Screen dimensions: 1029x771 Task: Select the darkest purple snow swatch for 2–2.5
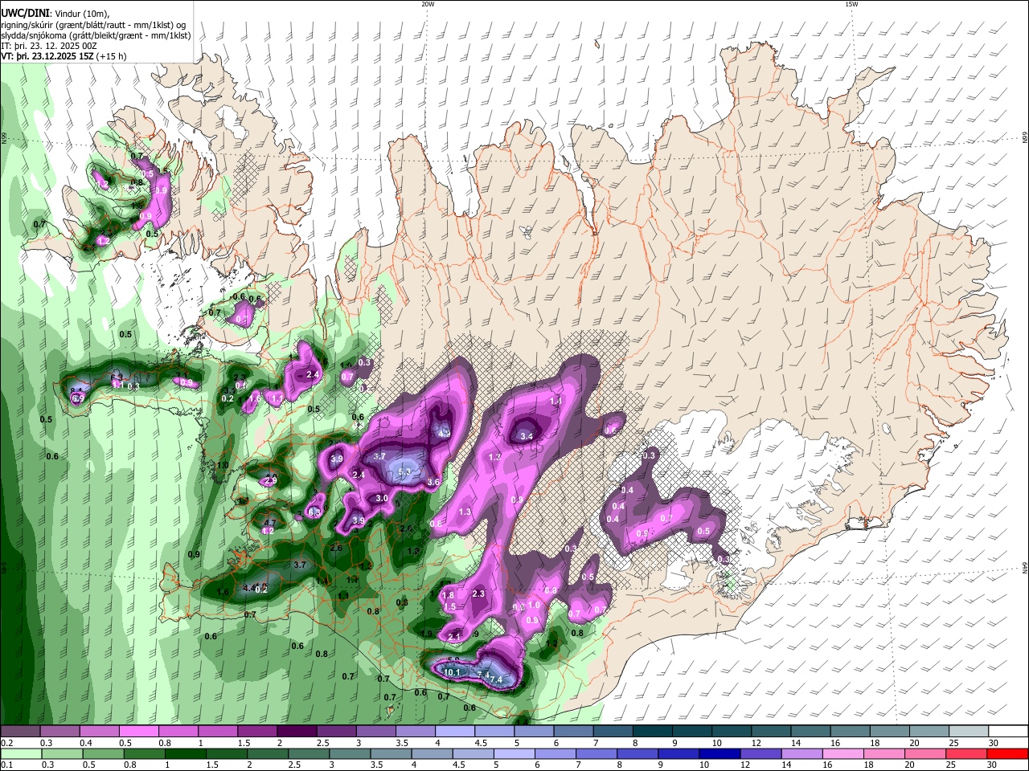coord(296,731)
